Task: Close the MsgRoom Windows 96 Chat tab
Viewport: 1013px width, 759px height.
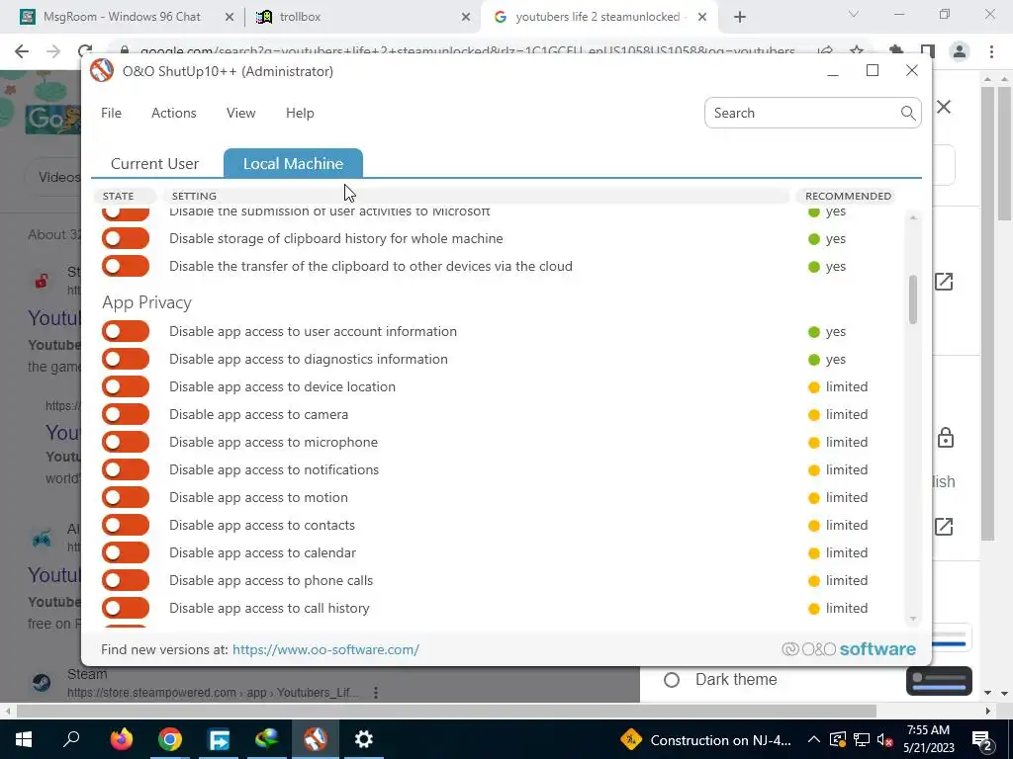Action: [x=230, y=17]
